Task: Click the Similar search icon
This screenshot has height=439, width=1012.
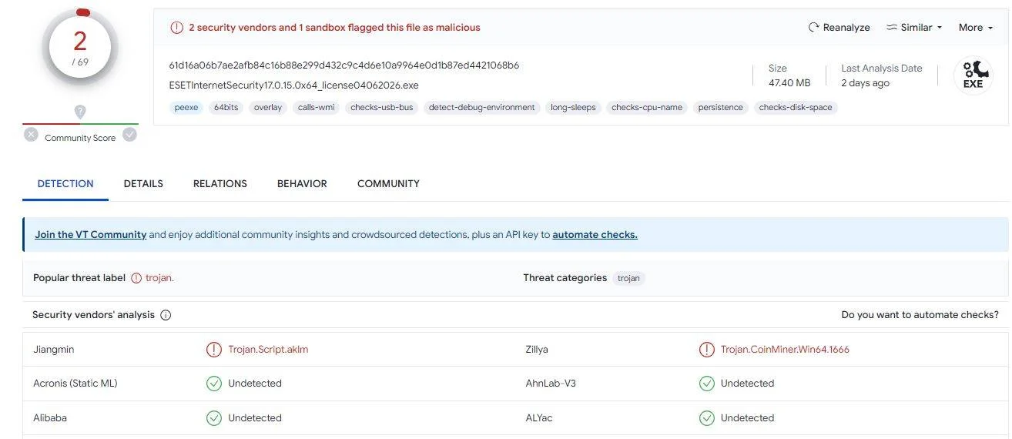Action: (892, 27)
